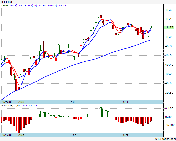Click Aug on the price chart axis

[21, 102]
